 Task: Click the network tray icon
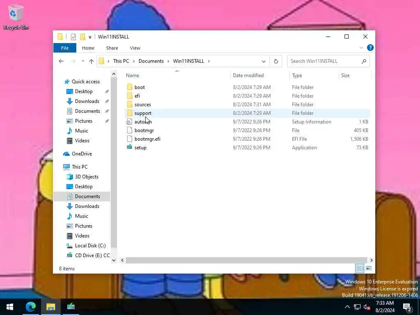point(357,307)
